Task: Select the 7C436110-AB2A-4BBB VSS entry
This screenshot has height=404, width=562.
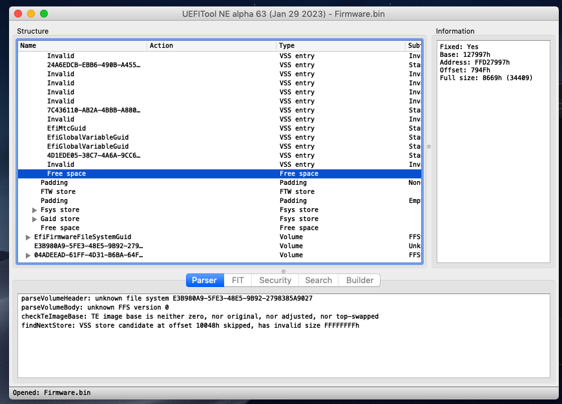Action: click(94, 111)
